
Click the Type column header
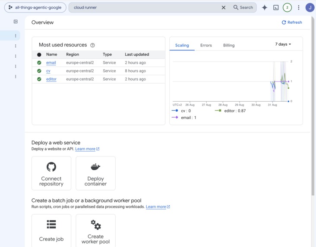tap(107, 54)
